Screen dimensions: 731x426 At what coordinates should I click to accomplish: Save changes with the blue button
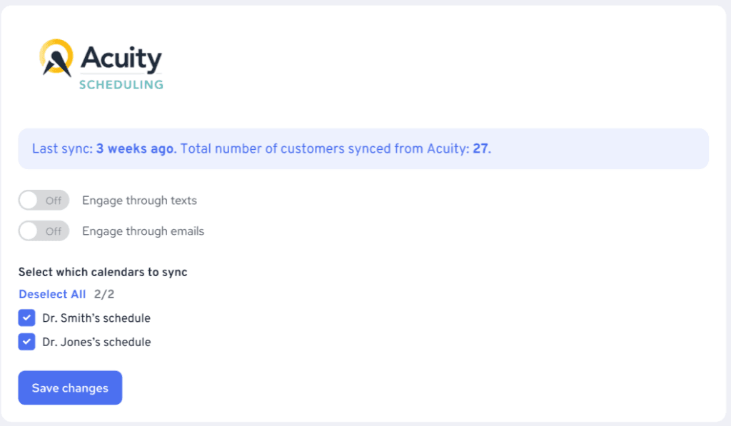[71, 387]
